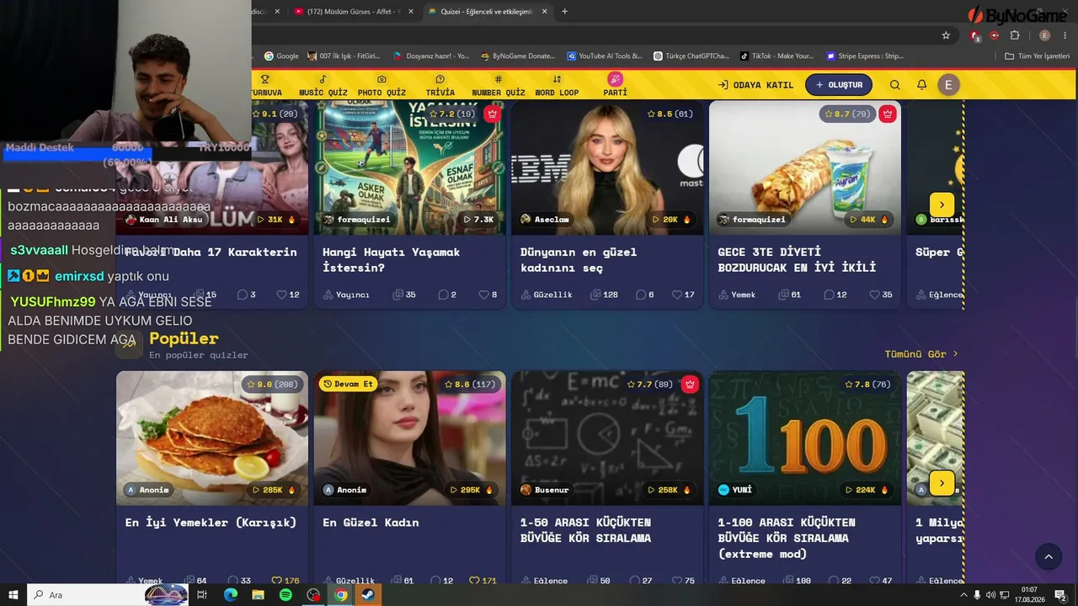The width and height of the screenshot is (1078, 606).
Task: Open the site search icon
Action: click(894, 85)
